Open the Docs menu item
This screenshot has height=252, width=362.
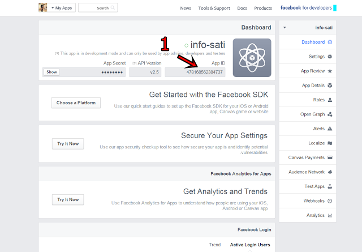tap(242, 8)
